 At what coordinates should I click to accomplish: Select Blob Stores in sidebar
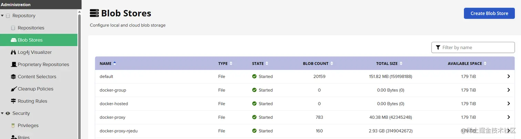pos(30,40)
